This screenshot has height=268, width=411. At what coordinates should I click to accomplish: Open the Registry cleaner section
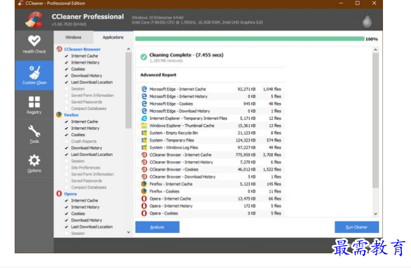tap(34, 105)
